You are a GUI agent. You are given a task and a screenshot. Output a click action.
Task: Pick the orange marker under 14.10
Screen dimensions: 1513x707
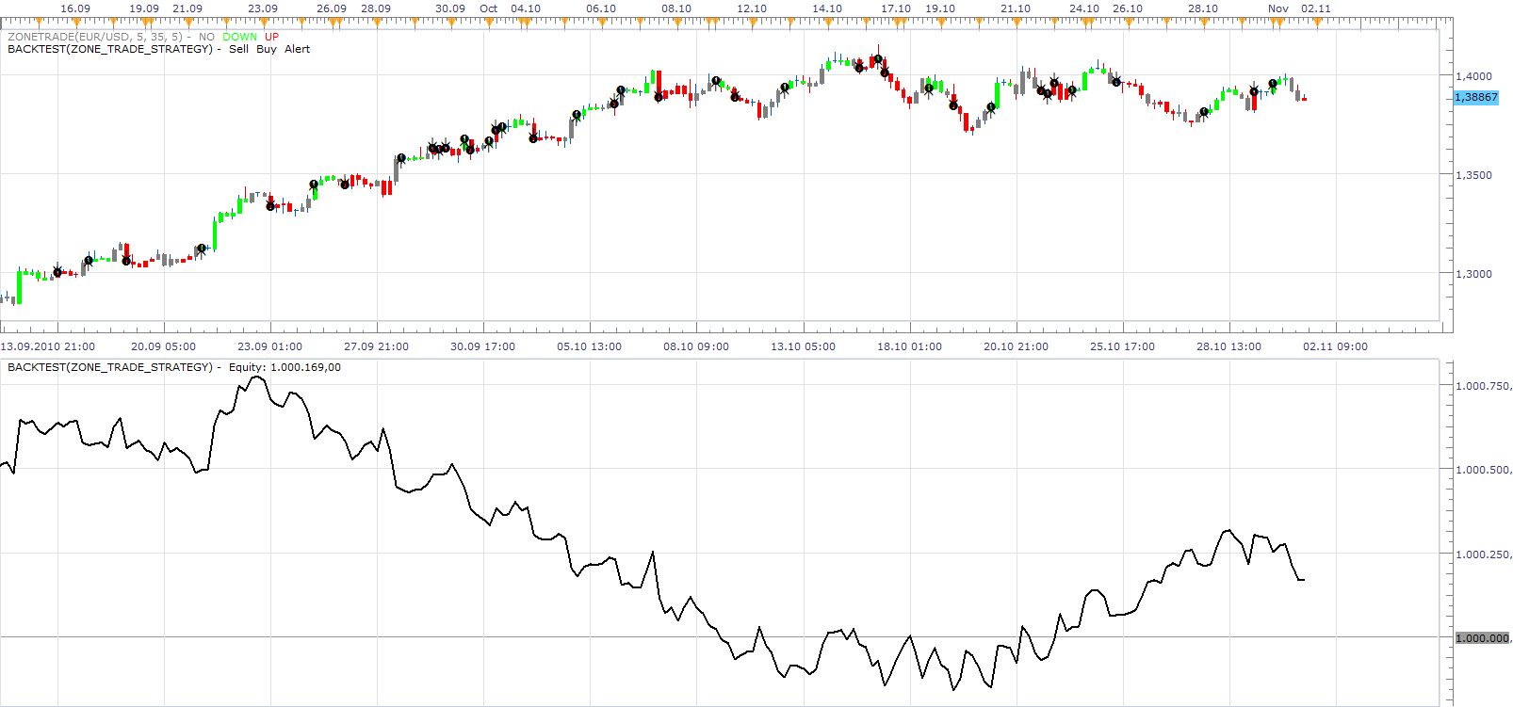(828, 22)
